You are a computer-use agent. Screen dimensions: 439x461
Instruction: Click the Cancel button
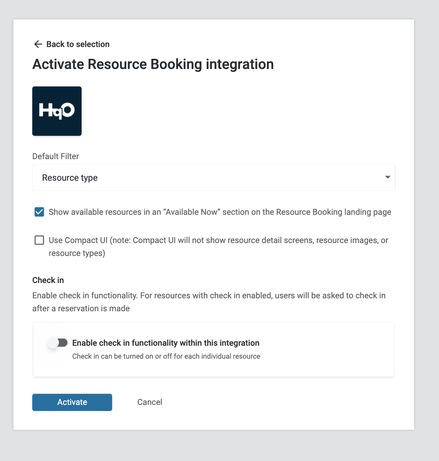pyautogui.click(x=150, y=402)
